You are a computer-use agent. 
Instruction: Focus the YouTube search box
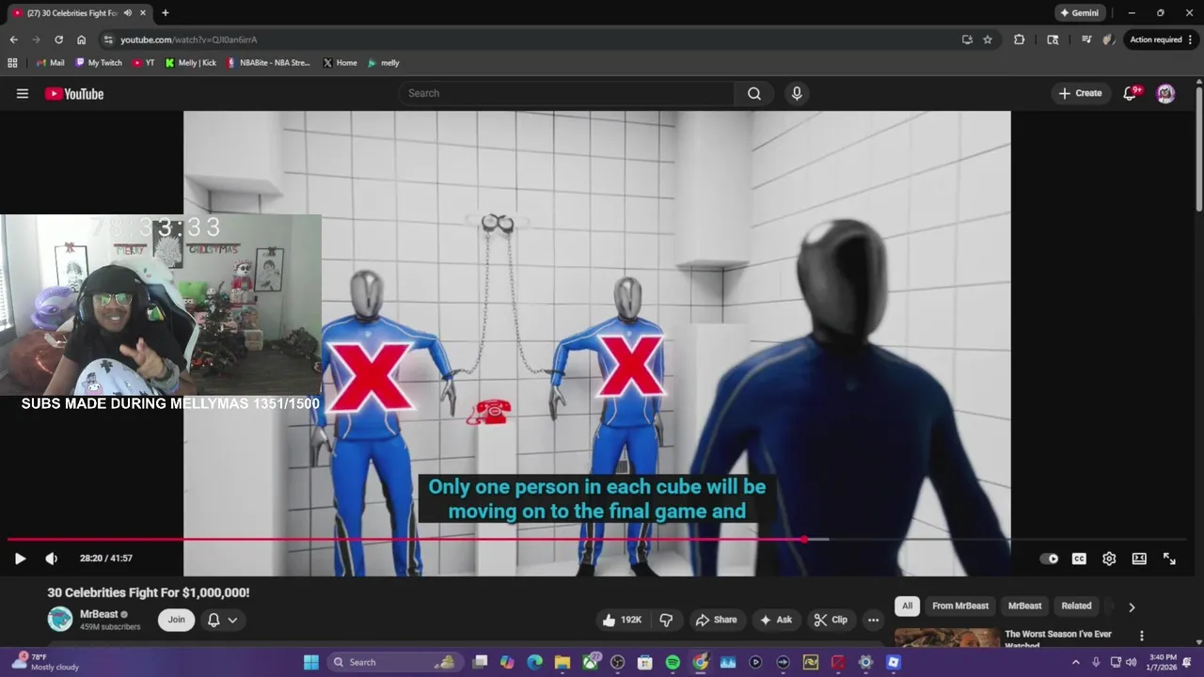coord(566,93)
